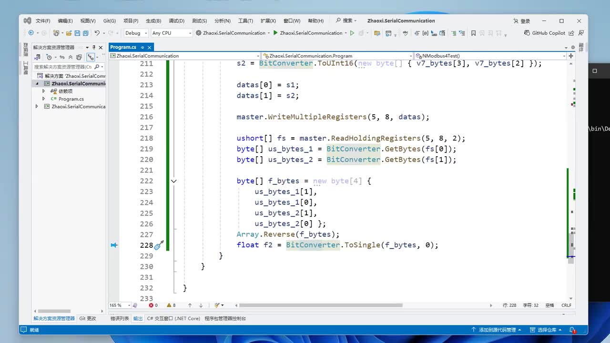610x343 pixels.
Task: Click the Navigate Backward arrow icon
Action: 31,33
